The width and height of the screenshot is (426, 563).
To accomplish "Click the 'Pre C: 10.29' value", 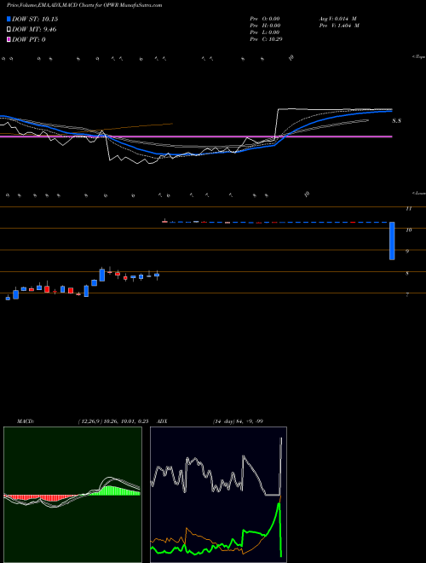I will 266,39.
